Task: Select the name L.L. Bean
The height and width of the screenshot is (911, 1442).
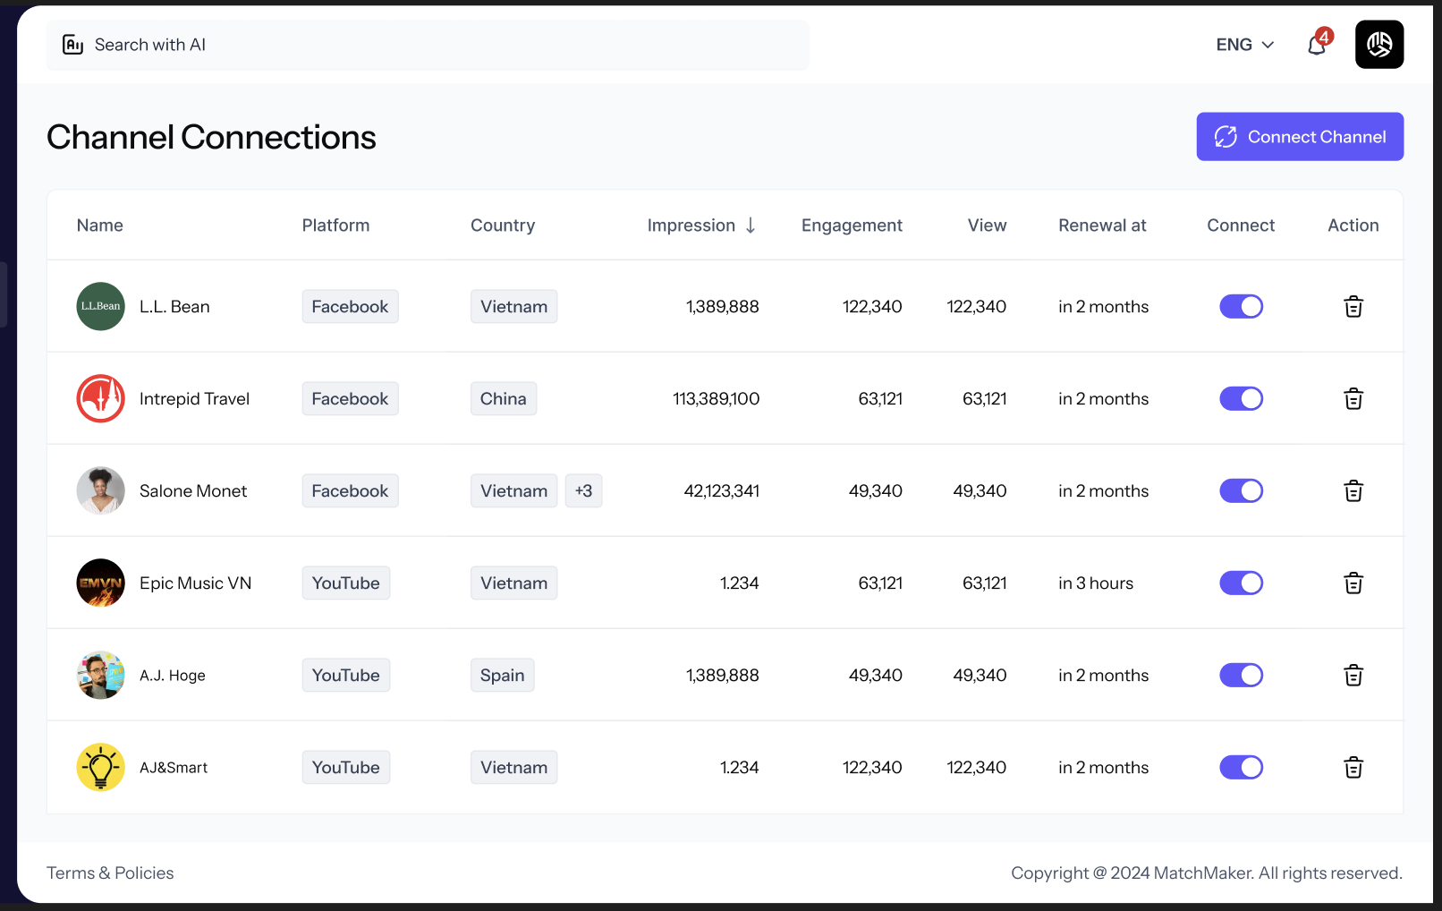Action: (x=174, y=306)
